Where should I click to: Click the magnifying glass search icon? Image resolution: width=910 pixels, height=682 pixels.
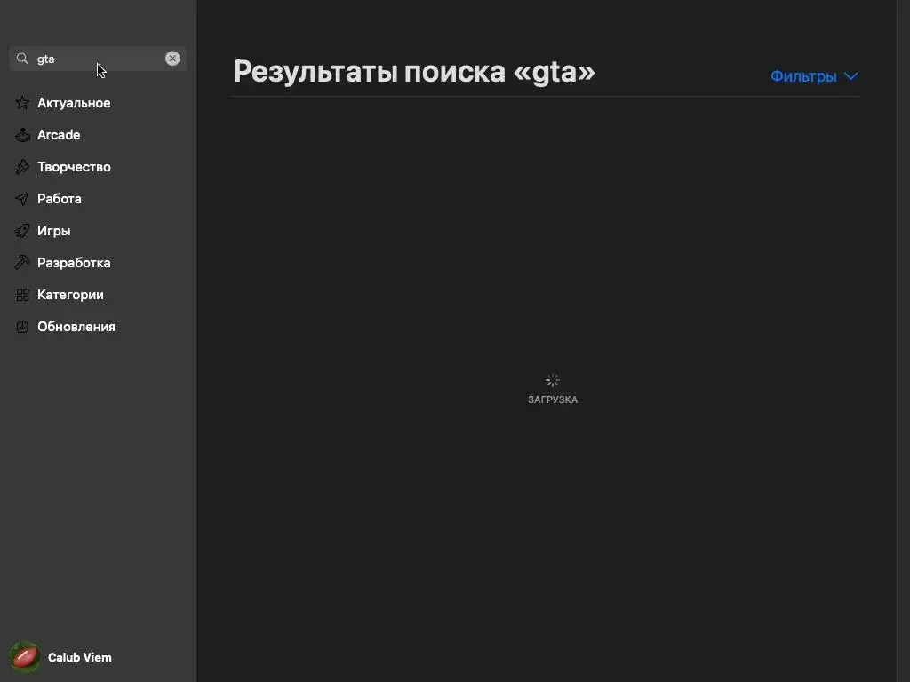pos(22,59)
